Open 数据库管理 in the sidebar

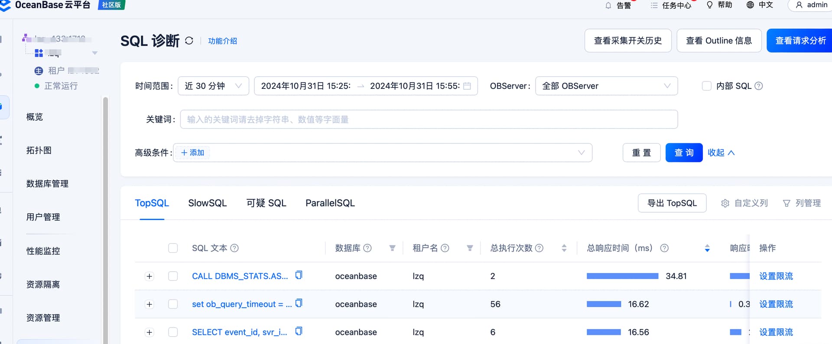tap(47, 184)
